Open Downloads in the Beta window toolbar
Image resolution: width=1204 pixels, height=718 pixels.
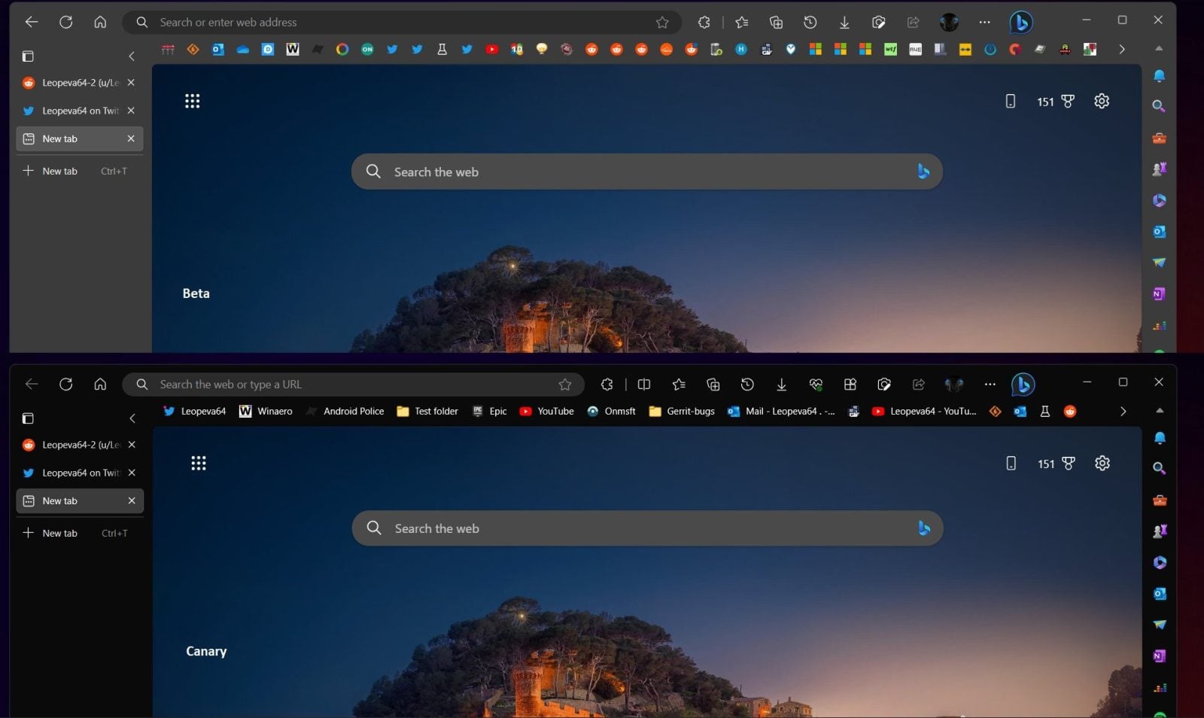click(x=844, y=23)
